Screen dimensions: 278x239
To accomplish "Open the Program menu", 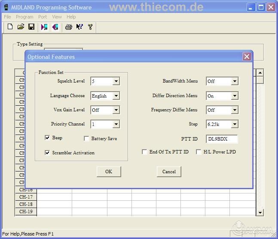I will coord(24,17).
